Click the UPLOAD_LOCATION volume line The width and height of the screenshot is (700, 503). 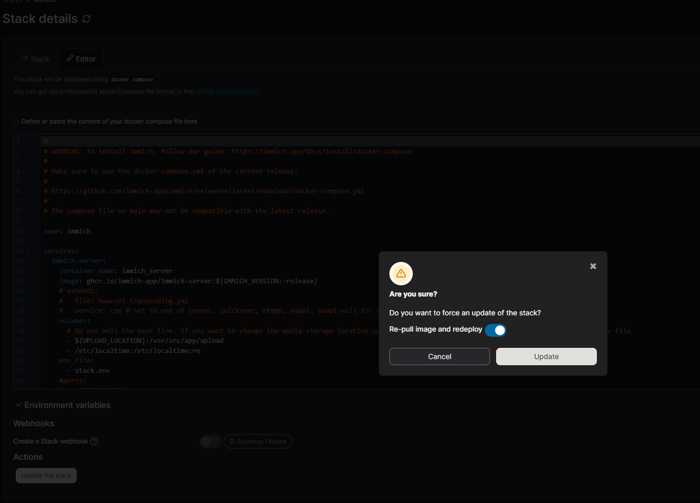[145, 341]
